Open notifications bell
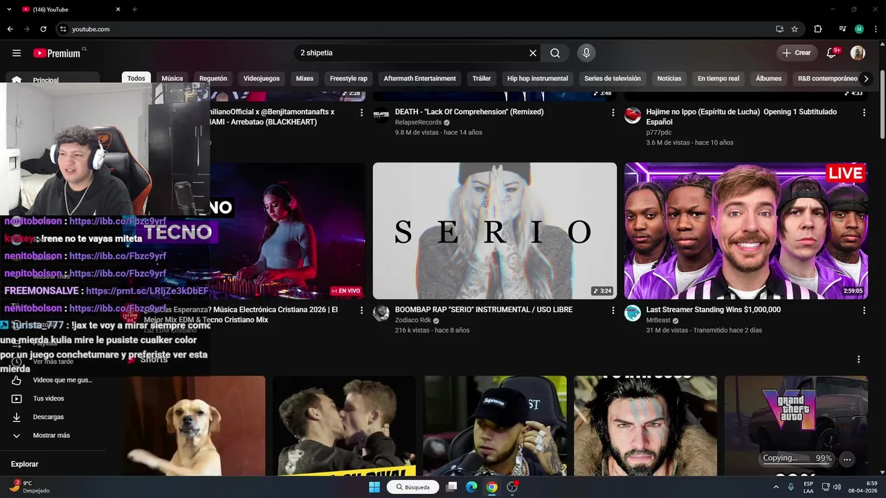The image size is (886, 498). (832, 53)
